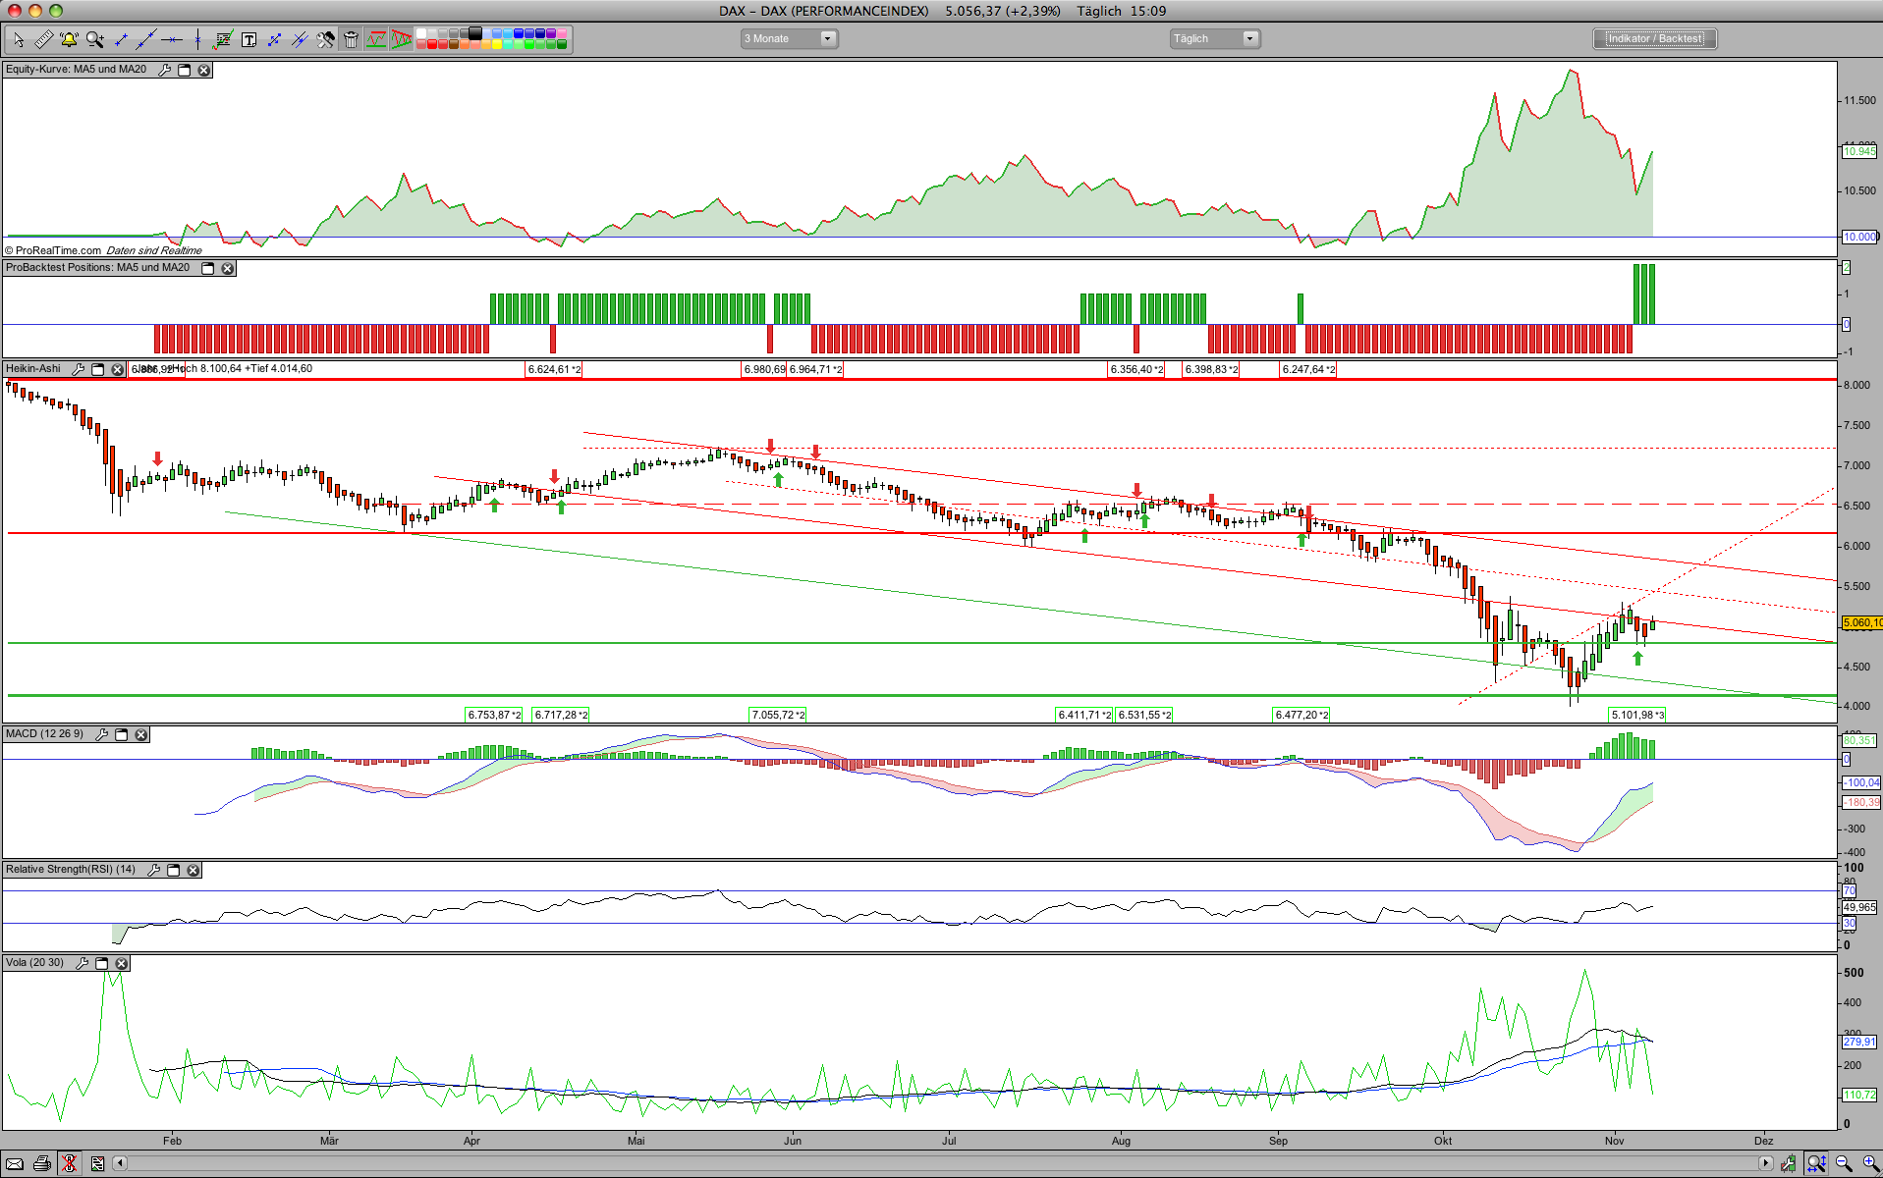The width and height of the screenshot is (1883, 1178).
Task: Toggle the triangle pattern detection button
Action: 402,39
